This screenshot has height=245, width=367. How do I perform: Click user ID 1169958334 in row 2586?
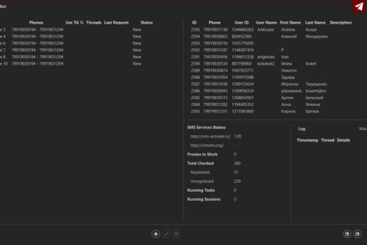tap(243, 91)
